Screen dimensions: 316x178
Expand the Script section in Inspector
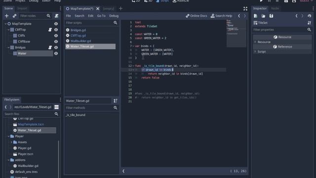(x=255, y=51)
